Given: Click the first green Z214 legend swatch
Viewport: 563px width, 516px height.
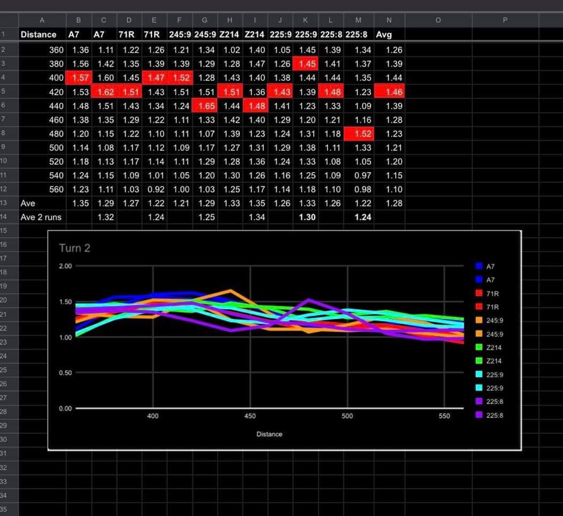Looking at the screenshot, I should (x=479, y=347).
